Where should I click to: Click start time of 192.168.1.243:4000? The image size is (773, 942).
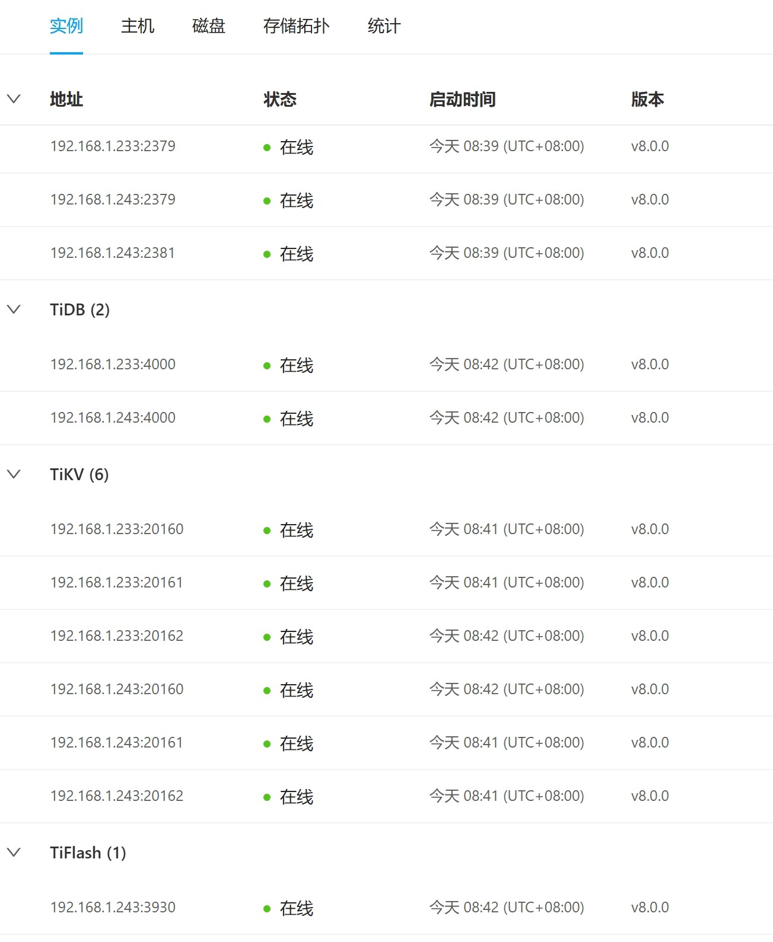[x=507, y=418]
